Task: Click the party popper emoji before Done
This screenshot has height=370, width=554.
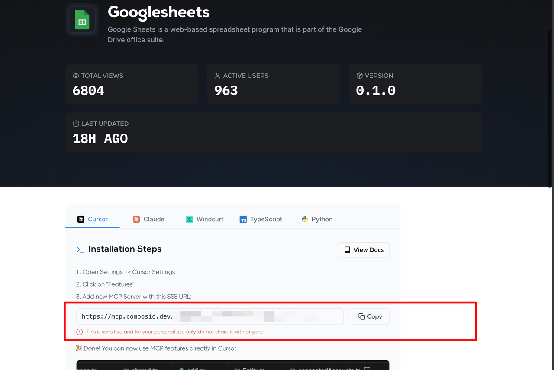Action: click(79, 348)
